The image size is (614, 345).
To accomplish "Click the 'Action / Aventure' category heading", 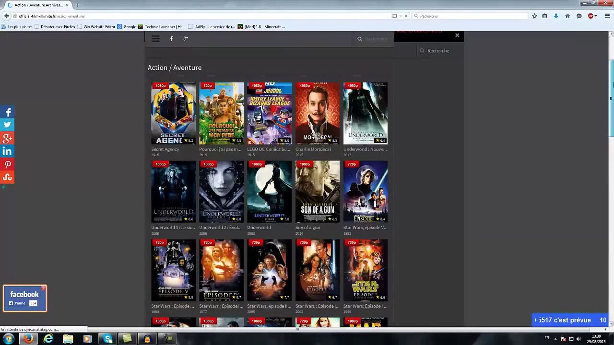I will click(x=175, y=68).
